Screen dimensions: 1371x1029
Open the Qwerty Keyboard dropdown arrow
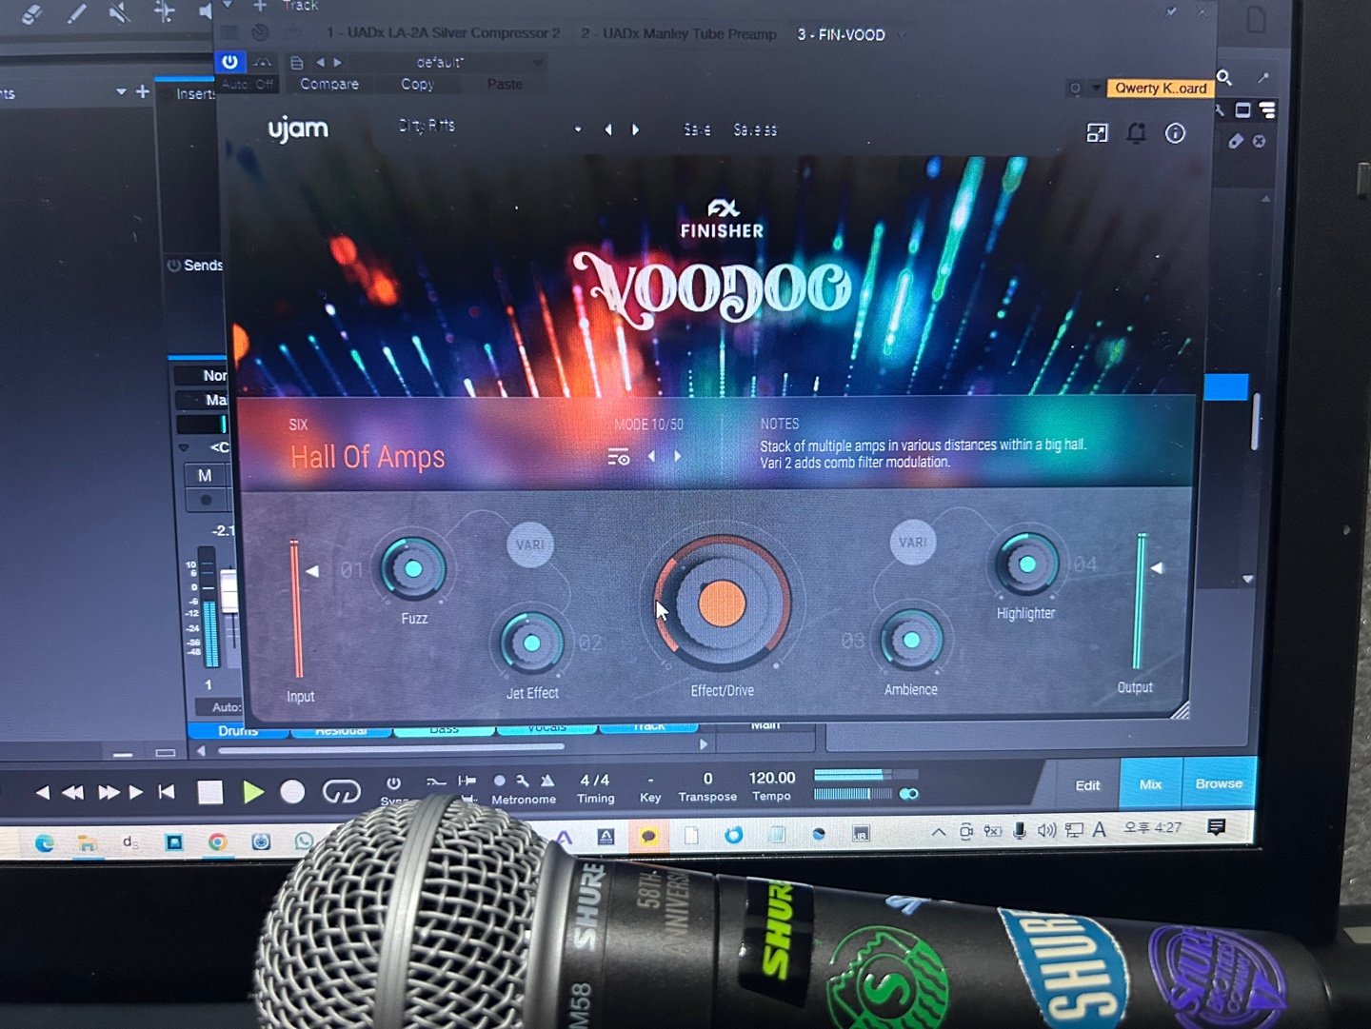[1097, 89]
